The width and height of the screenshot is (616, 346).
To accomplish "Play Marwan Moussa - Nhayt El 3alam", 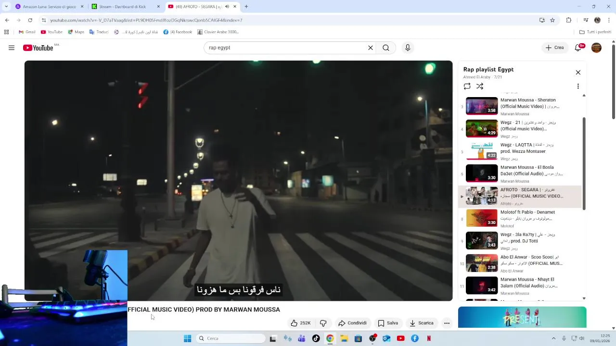I will click(520, 286).
